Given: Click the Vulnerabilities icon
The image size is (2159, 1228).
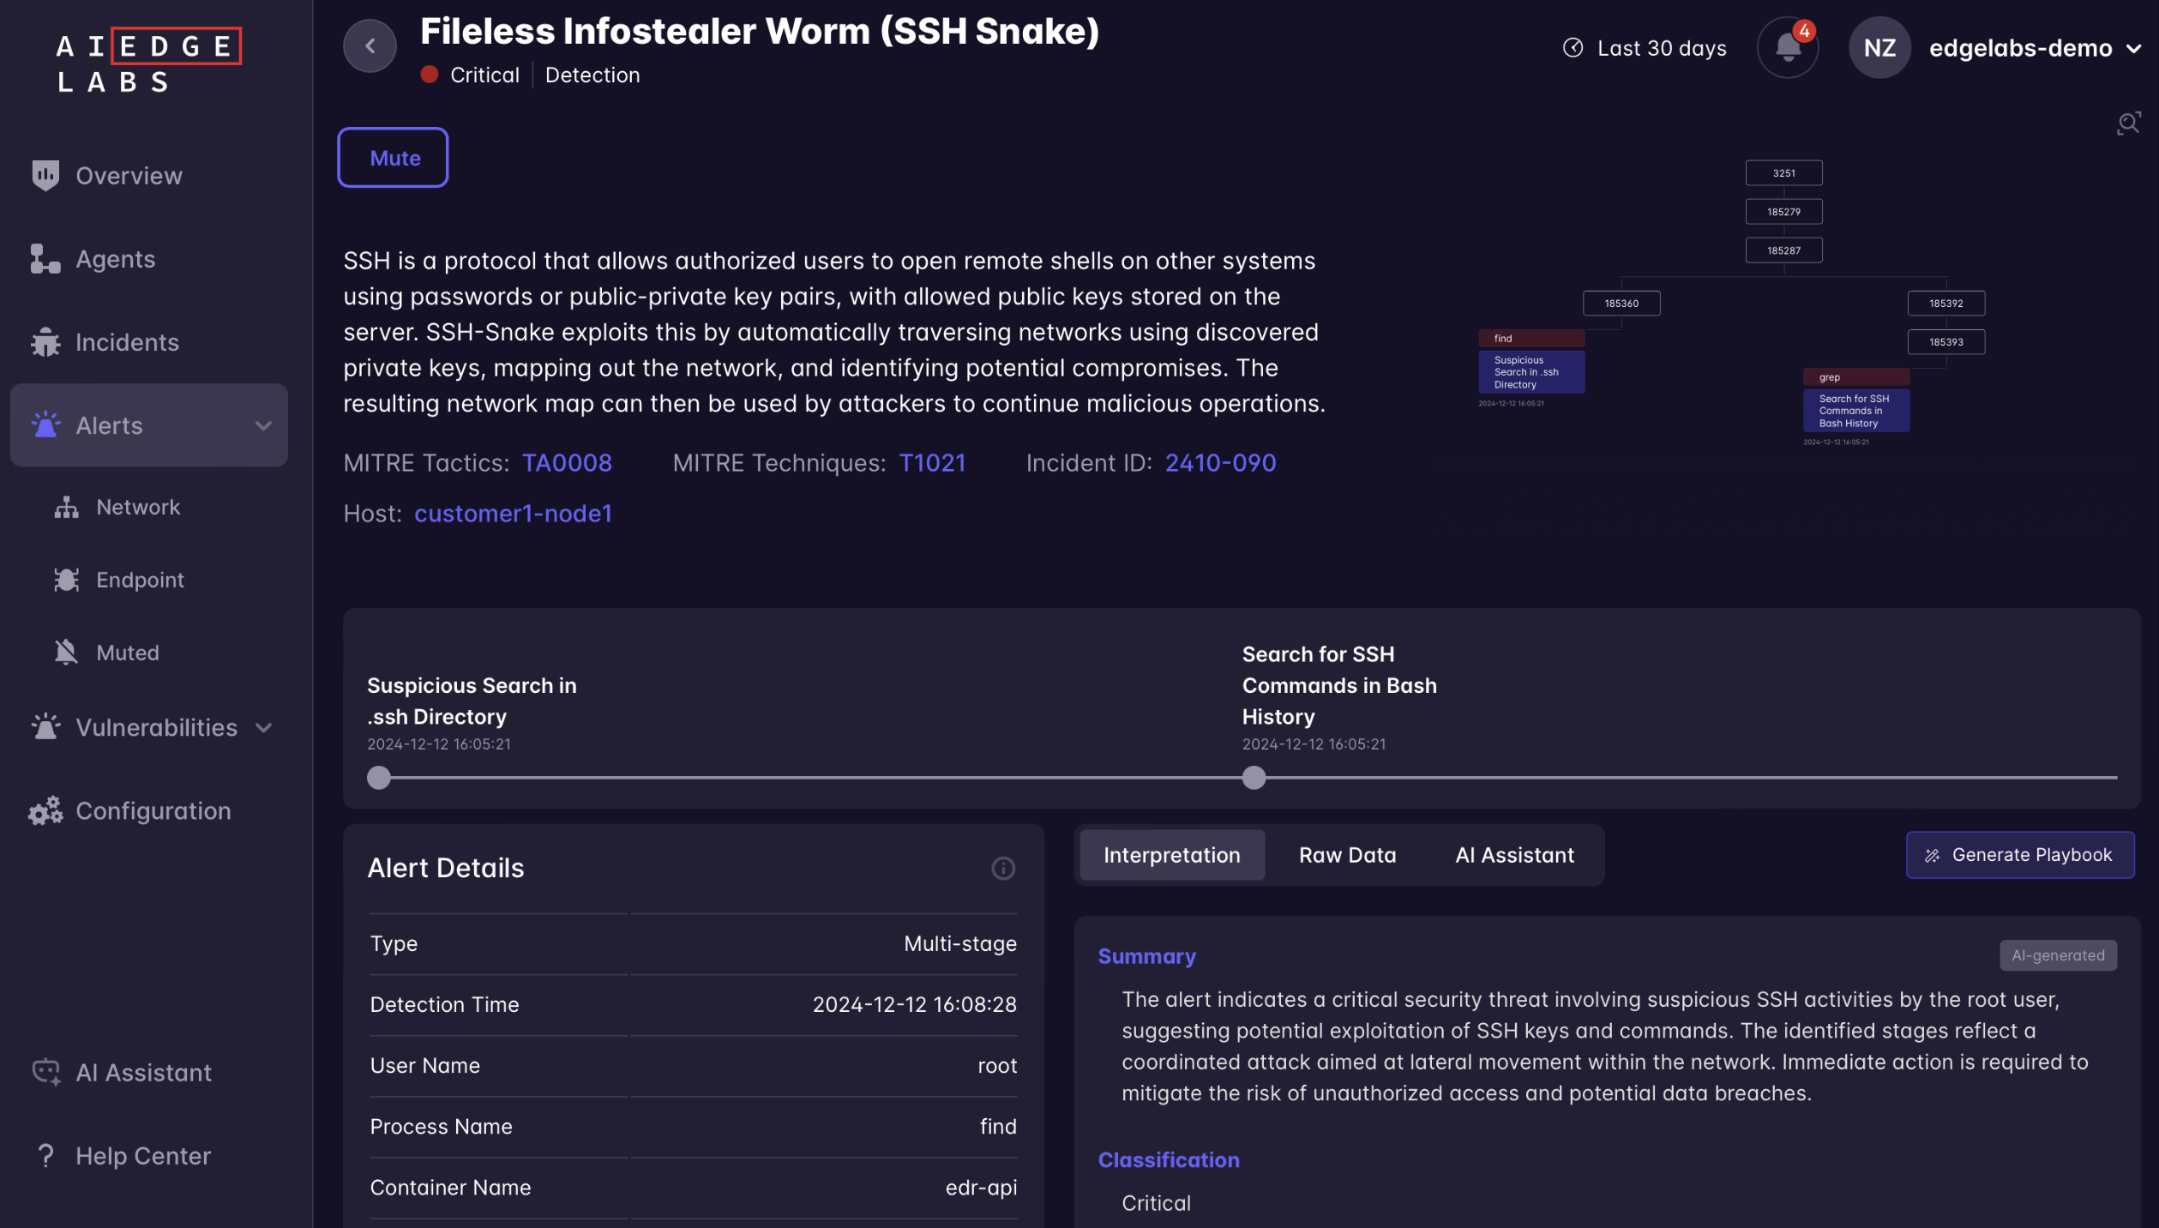Looking at the screenshot, I should 45,727.
